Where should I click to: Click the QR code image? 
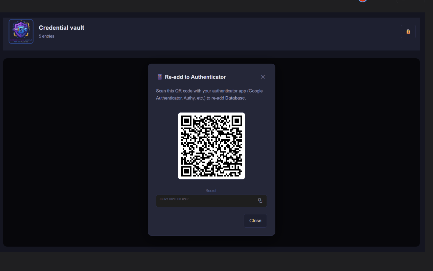pos(211,146)
